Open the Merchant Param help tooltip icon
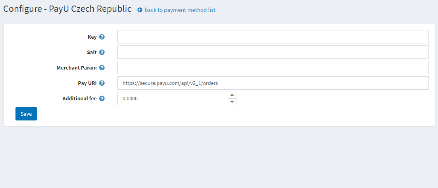The height and width of the screenshot is (188, 438). pyautogui.click(x=102, y=68)
